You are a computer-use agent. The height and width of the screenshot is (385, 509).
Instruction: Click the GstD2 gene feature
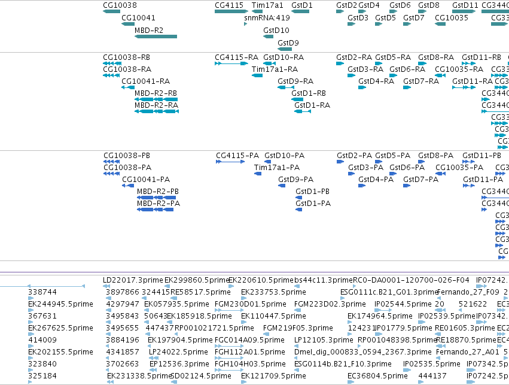[x=340, y=11]
